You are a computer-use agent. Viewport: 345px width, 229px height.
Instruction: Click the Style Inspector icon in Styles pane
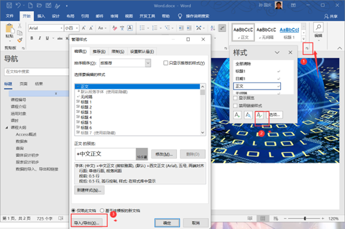[x=248, y=115]
